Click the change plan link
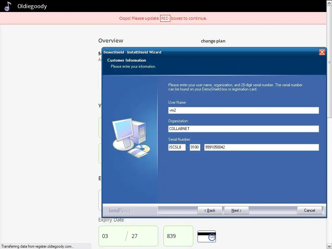 click(x=213, y=41)
